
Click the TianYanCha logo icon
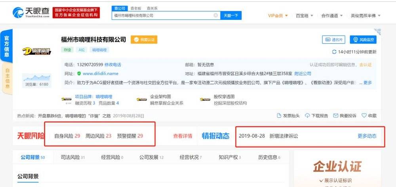[x=18, y=12]
